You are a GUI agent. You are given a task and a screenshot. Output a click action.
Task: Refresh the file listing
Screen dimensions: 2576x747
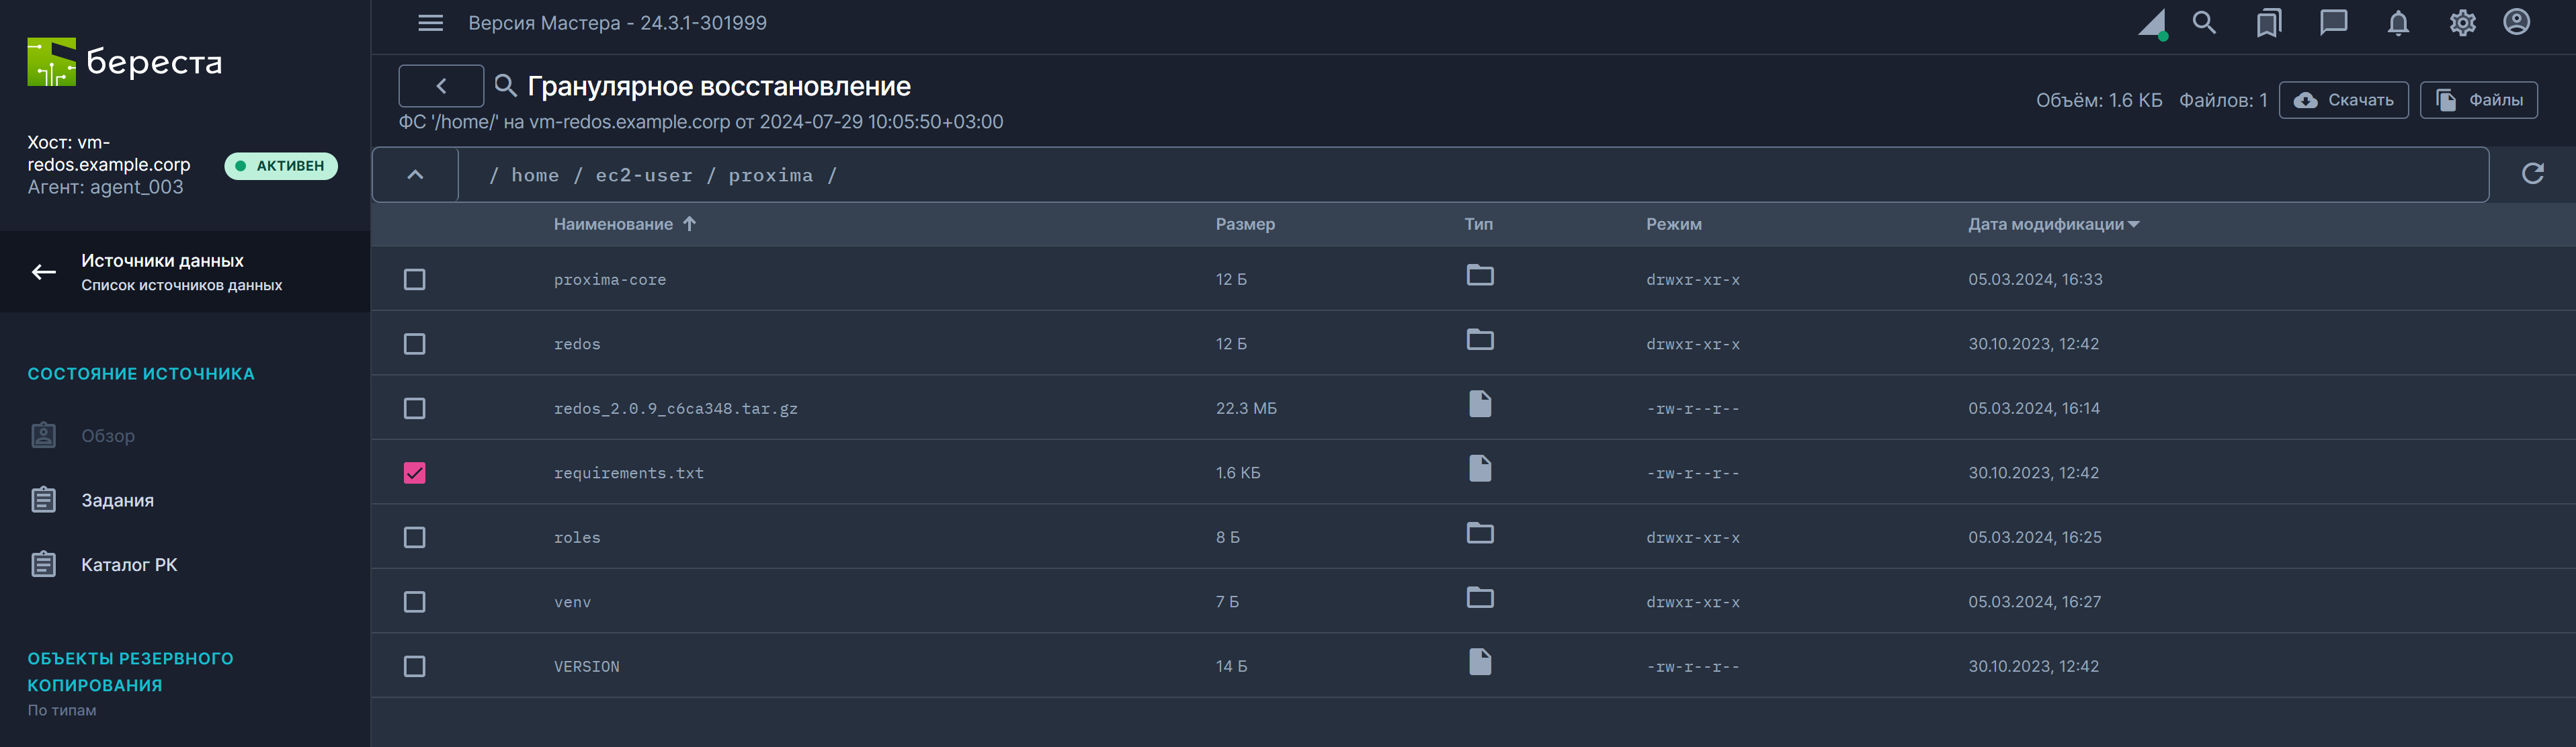(x=2532, y=174)
